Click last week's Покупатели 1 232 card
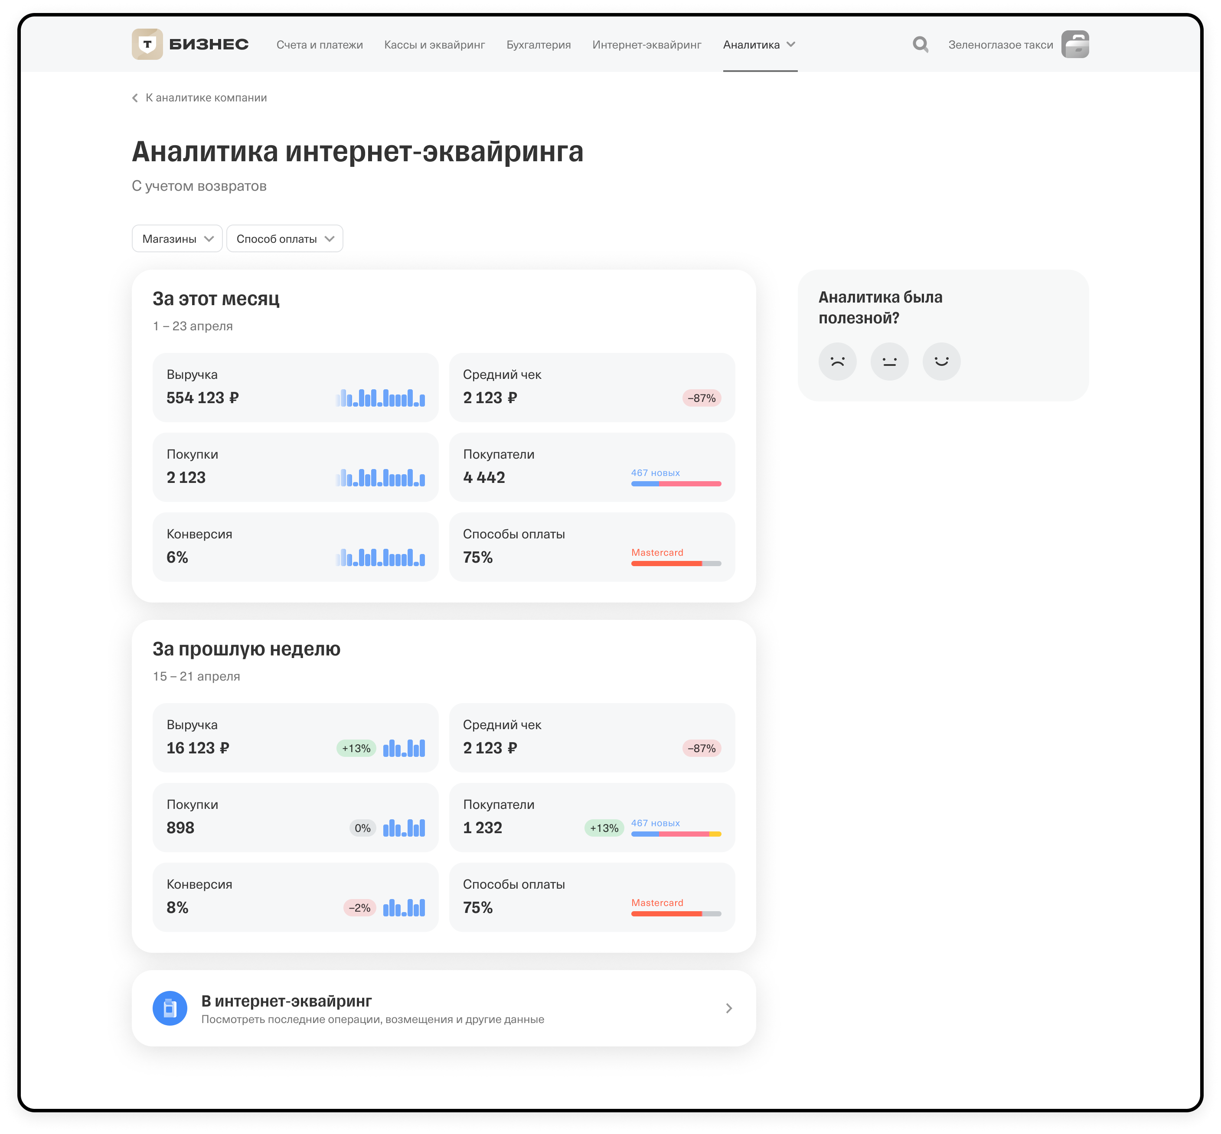1221x1134 pixels. tap(591, 817)
